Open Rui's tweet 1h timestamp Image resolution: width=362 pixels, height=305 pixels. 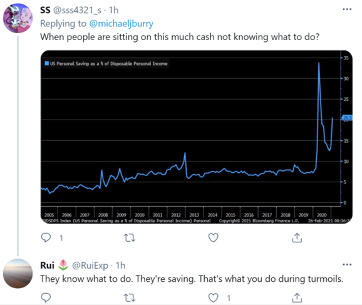[120, 266]
